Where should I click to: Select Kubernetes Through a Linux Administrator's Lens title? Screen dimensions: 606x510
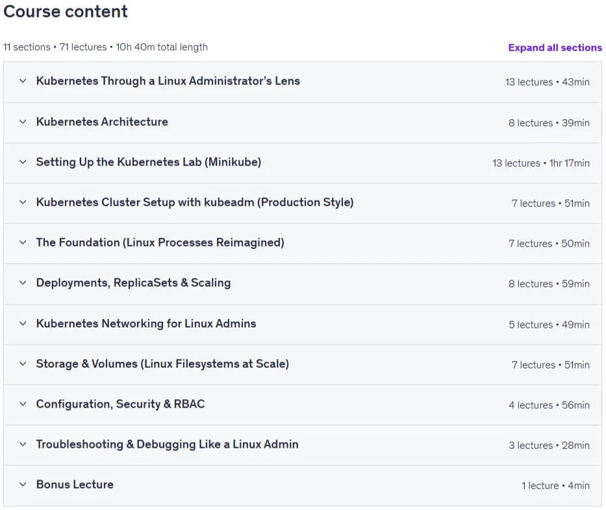(168, 81)
